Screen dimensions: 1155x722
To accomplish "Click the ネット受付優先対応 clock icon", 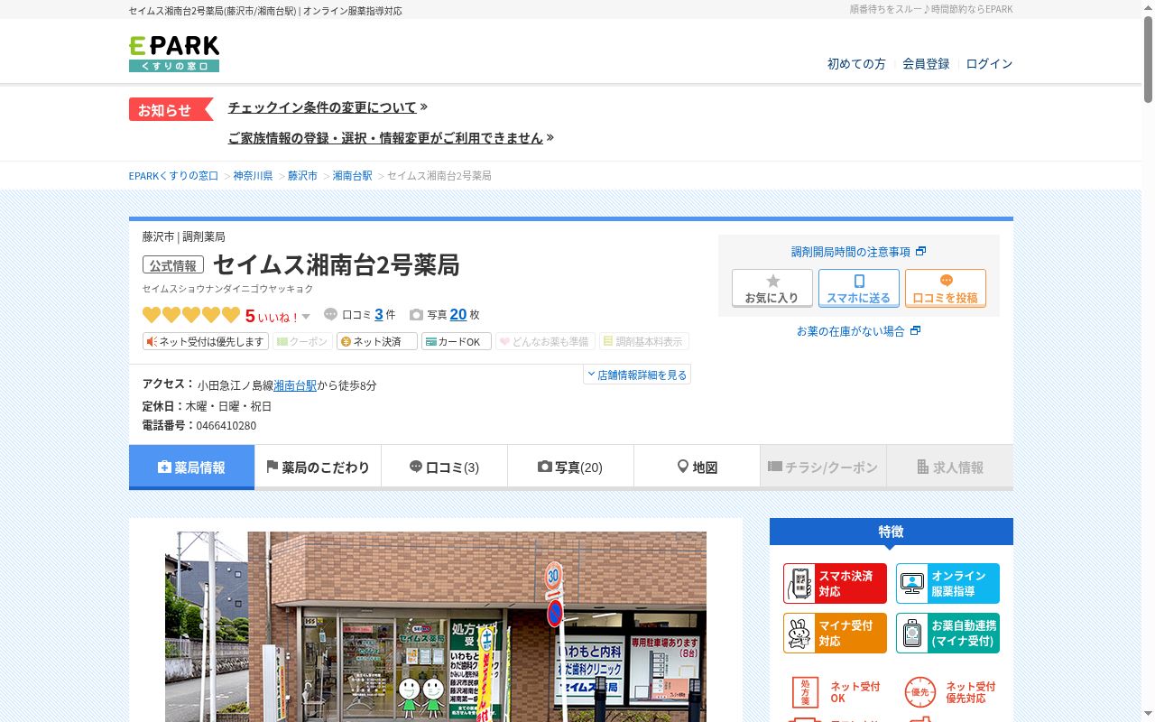I will pyautogui.click(x=919, y=692).
